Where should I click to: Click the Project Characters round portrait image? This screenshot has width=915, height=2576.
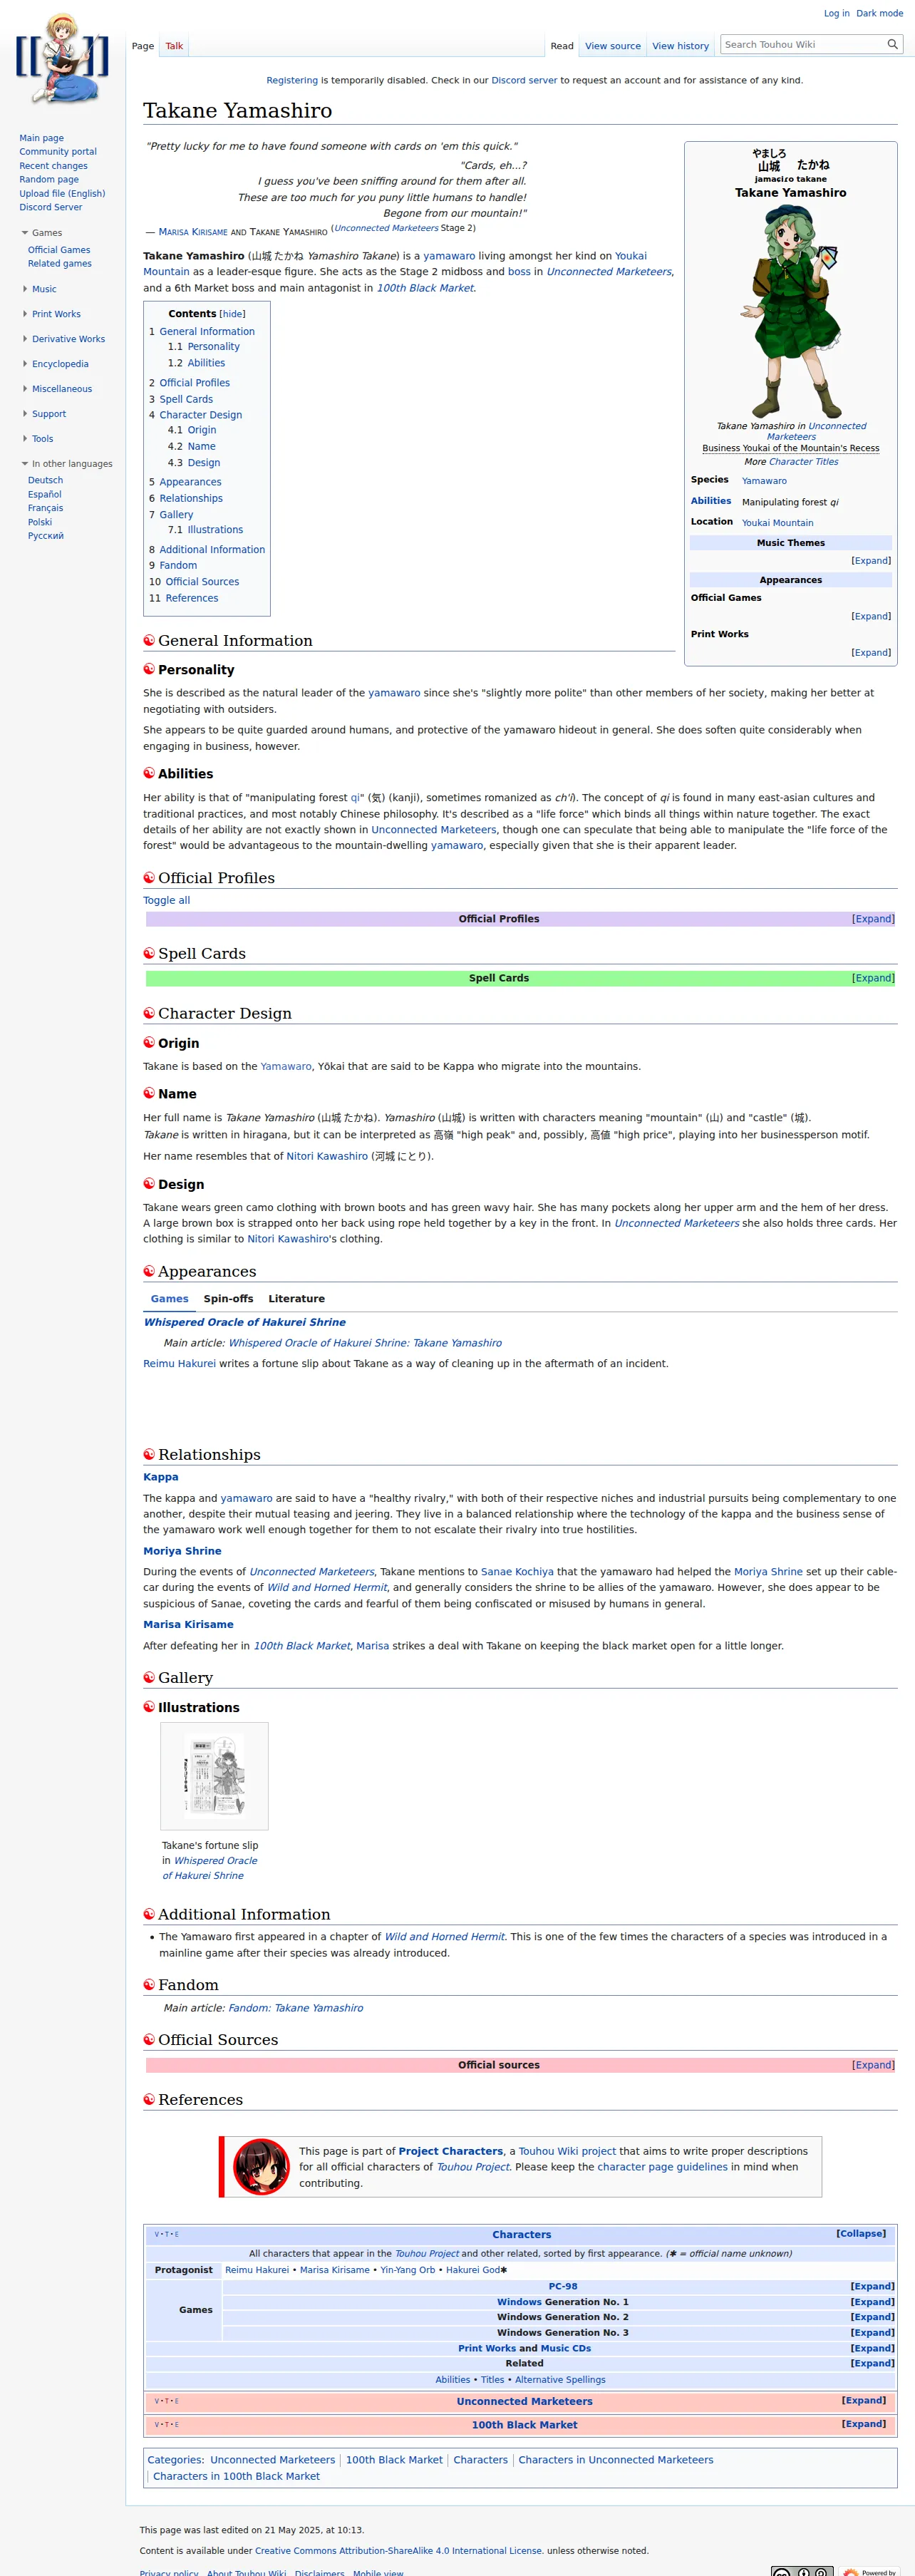(x=261, y=2166)
